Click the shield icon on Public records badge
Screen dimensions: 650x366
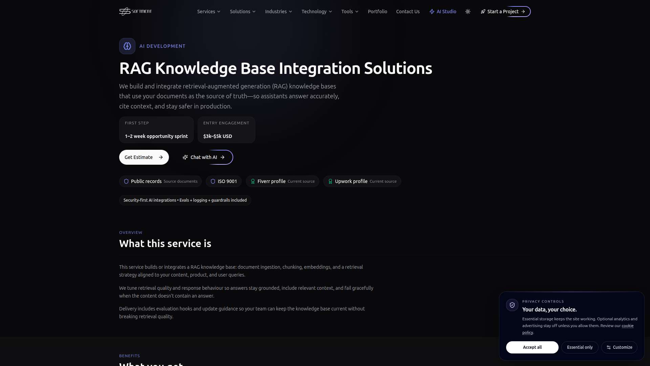[126, 181]
